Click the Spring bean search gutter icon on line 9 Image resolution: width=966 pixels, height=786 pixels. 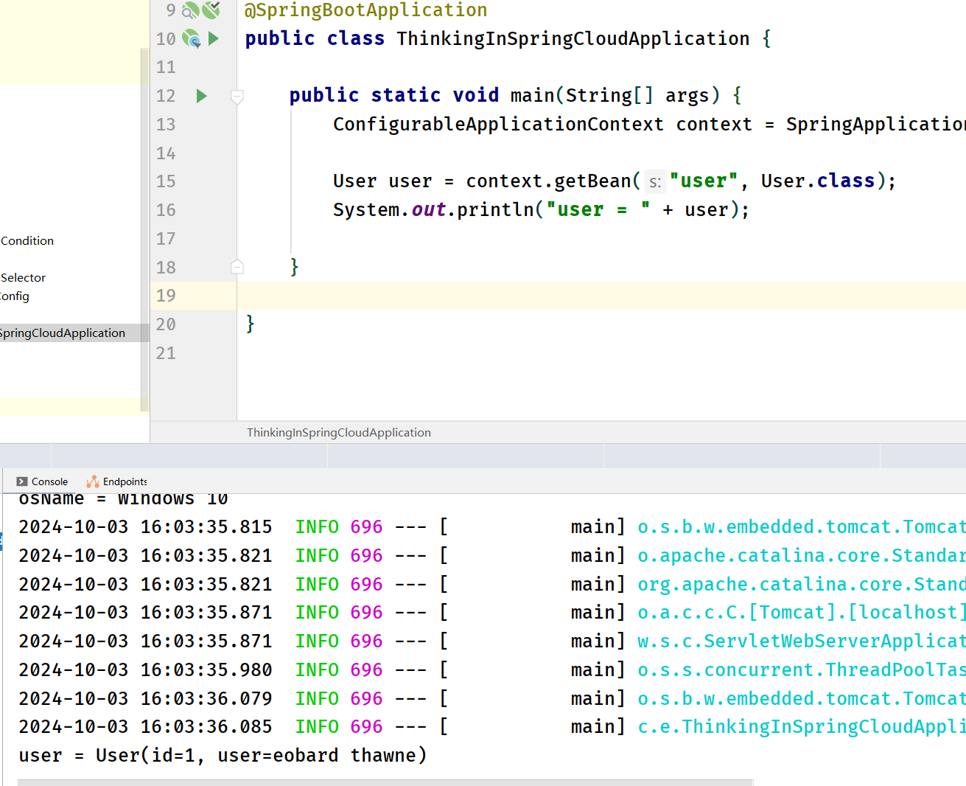190,10
